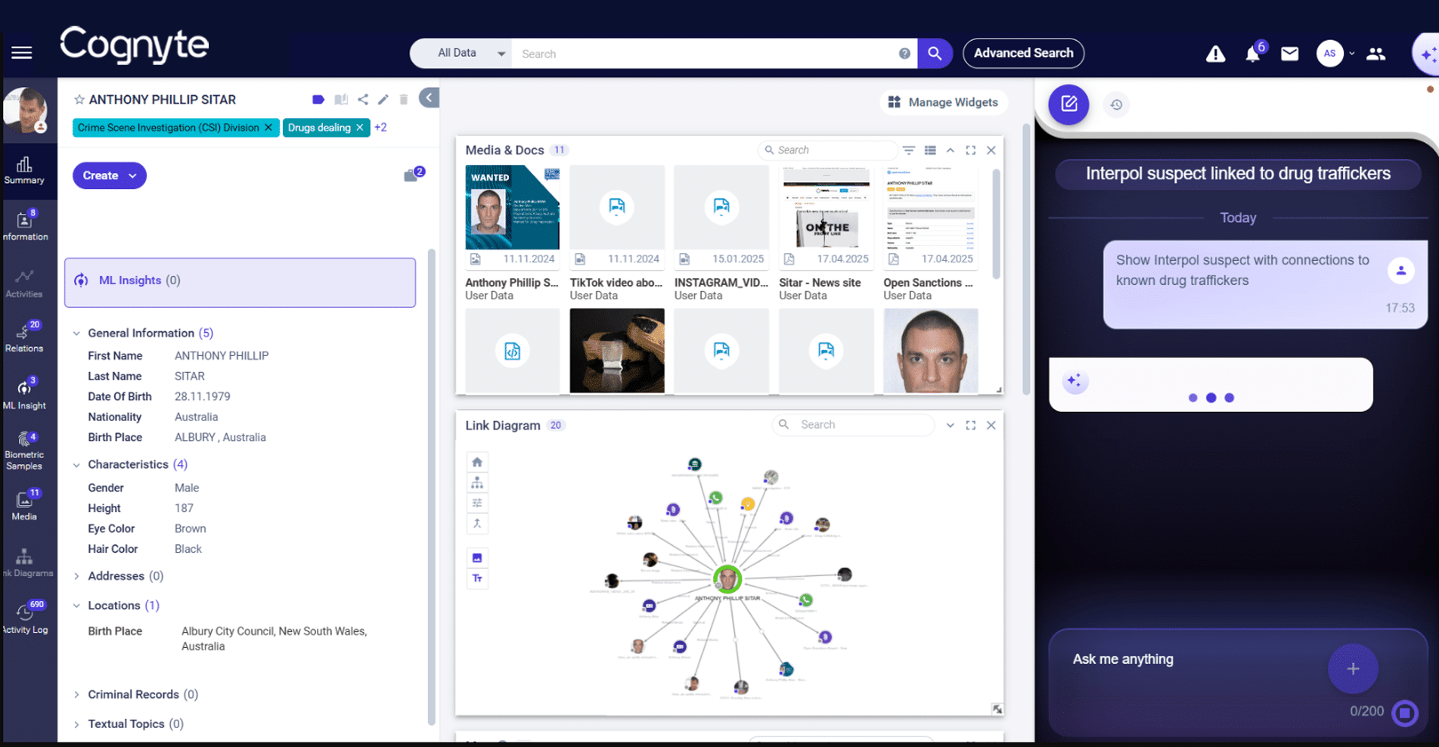
Task: Select the hierarchy layout tool in Link Diagram
Action: [x=477, y=482]
